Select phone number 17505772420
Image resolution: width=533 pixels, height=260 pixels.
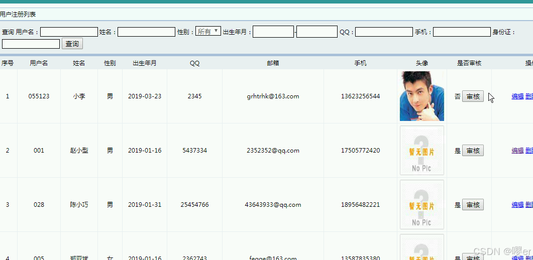pyautogui.click(x=360, y=151)
